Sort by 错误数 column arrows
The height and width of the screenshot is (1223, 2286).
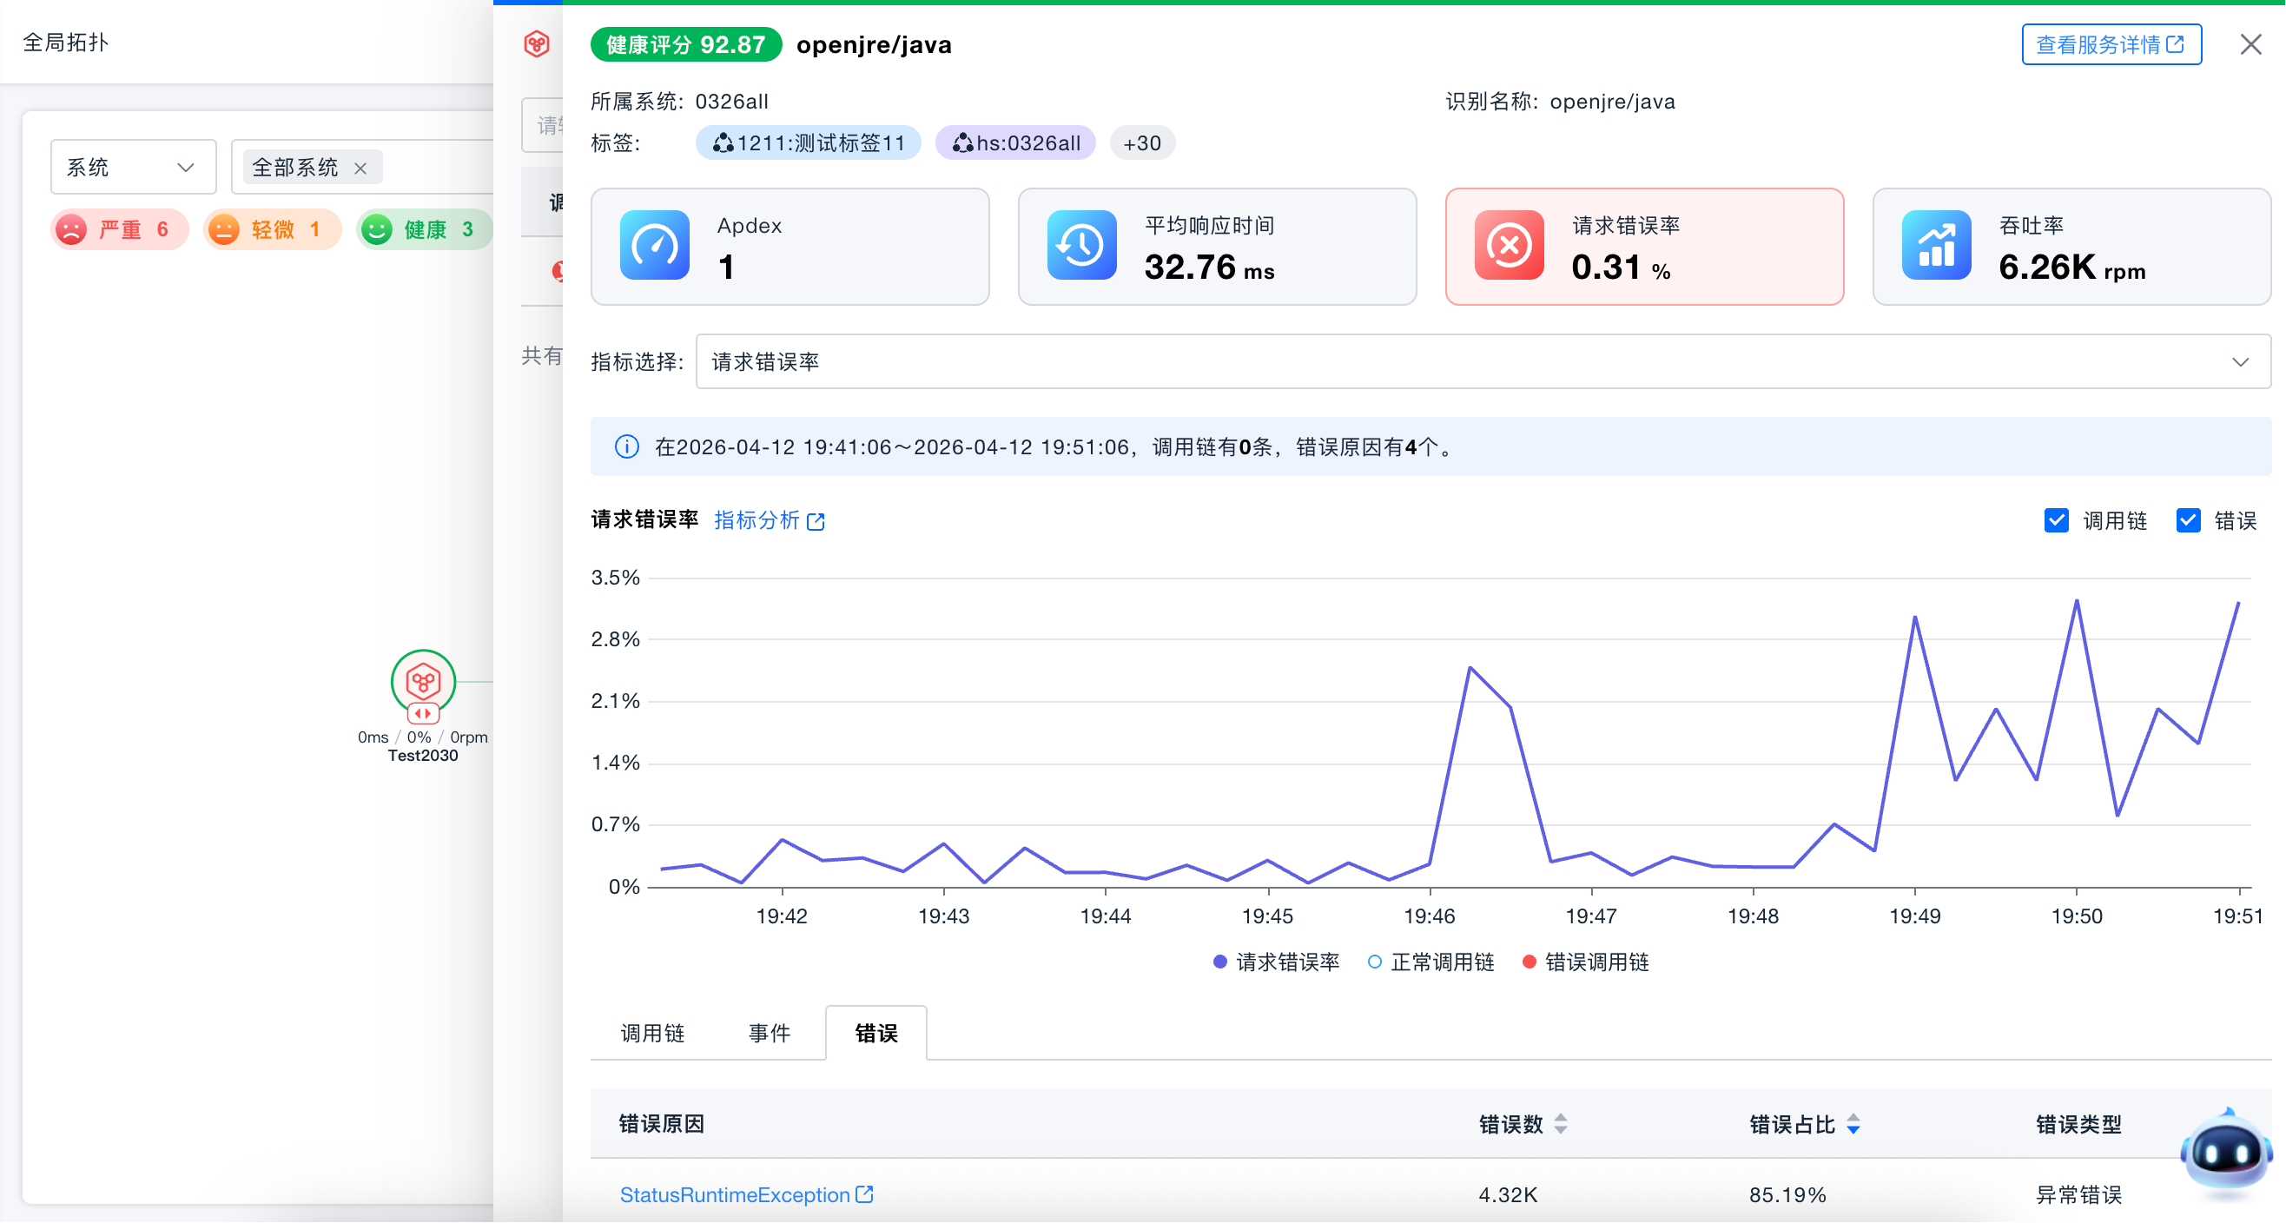point(1561,1125)
